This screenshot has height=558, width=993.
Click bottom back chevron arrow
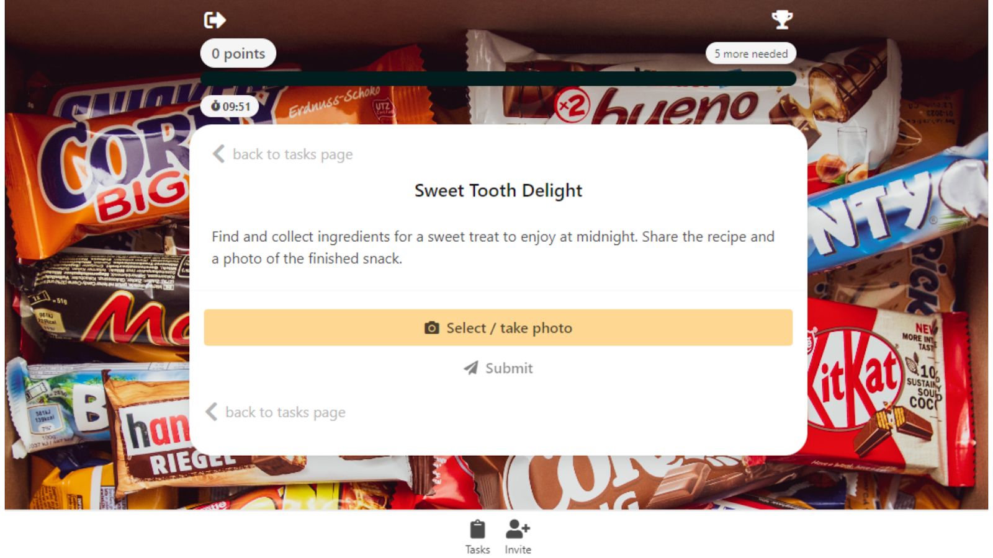pos(212,412)
